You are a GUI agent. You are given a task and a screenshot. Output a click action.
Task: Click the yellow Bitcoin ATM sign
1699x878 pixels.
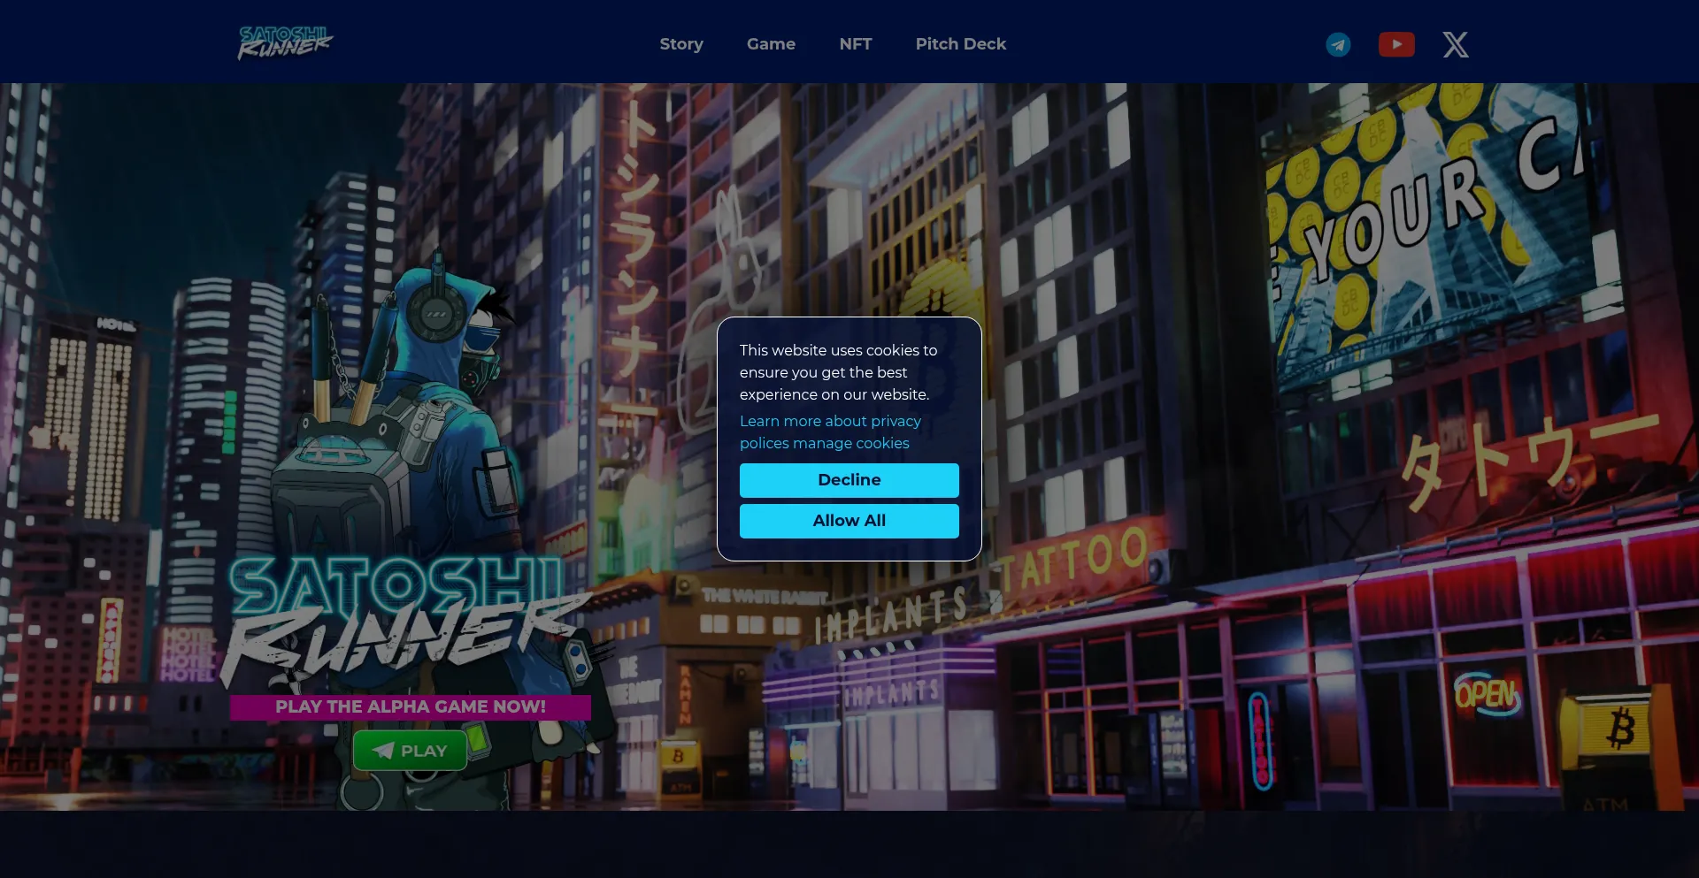click(x=1619, y=729)
